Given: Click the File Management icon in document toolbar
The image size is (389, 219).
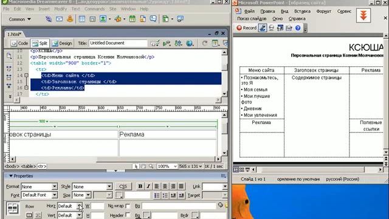Looking at the screenshot, I should pyautogui.click(x=178, y=43).
